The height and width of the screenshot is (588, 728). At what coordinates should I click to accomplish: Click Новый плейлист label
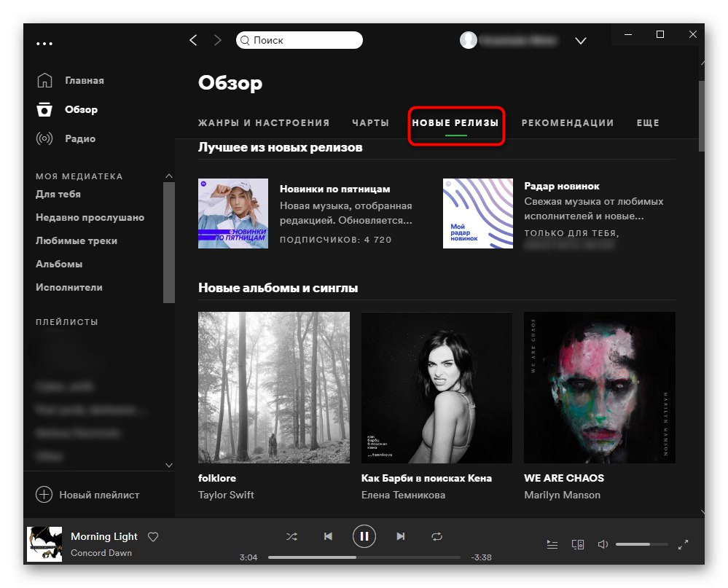click(99, 495)
